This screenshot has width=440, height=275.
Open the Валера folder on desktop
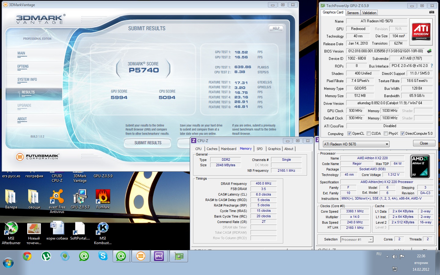click(x=11, y=199)
